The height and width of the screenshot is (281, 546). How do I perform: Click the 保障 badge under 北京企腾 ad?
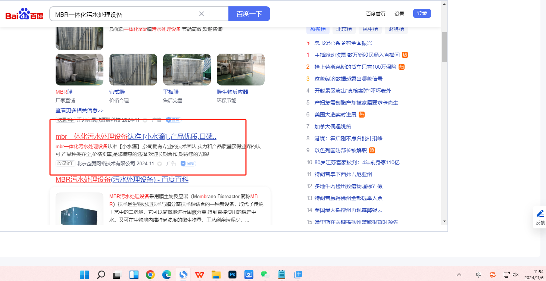pos(188,163)
